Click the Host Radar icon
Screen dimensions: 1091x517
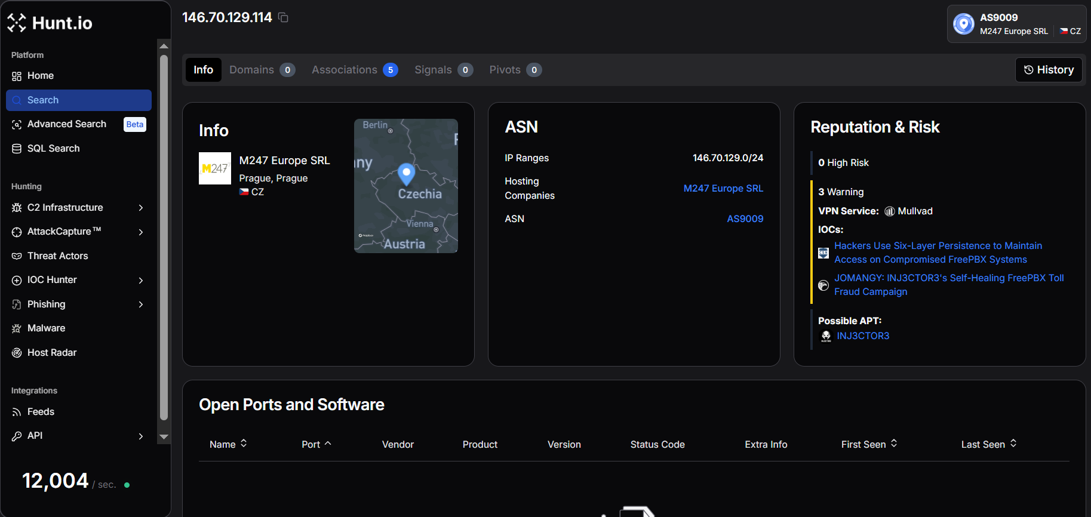click(x=17, y=353)
